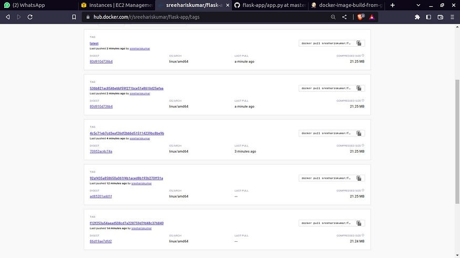Close the sreehariskumar/flask-app tab
Screen dimensions: 460x258
(x=228, y=5)
